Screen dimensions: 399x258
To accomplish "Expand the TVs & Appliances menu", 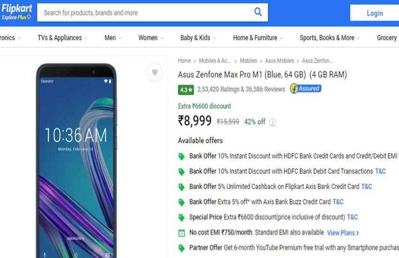I will 63,38.
